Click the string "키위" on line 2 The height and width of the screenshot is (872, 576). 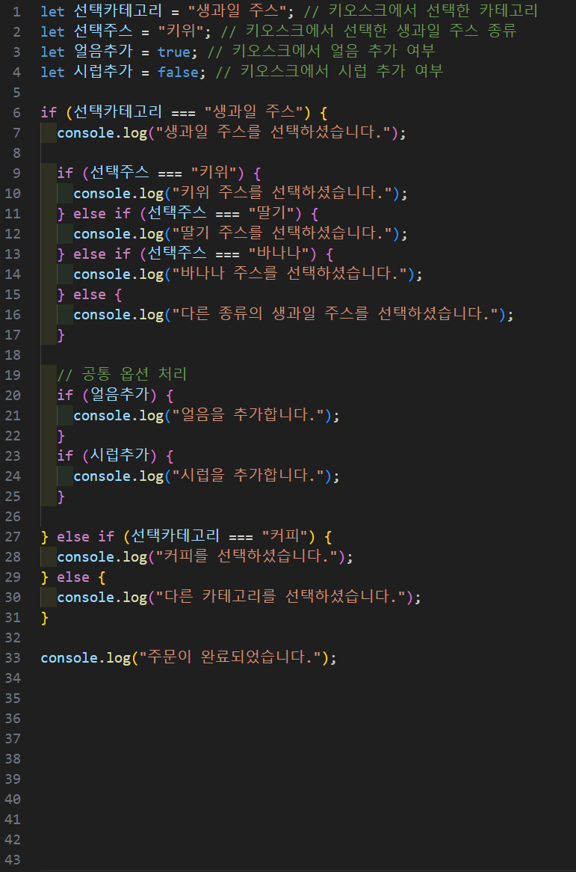tap(181, 31)
